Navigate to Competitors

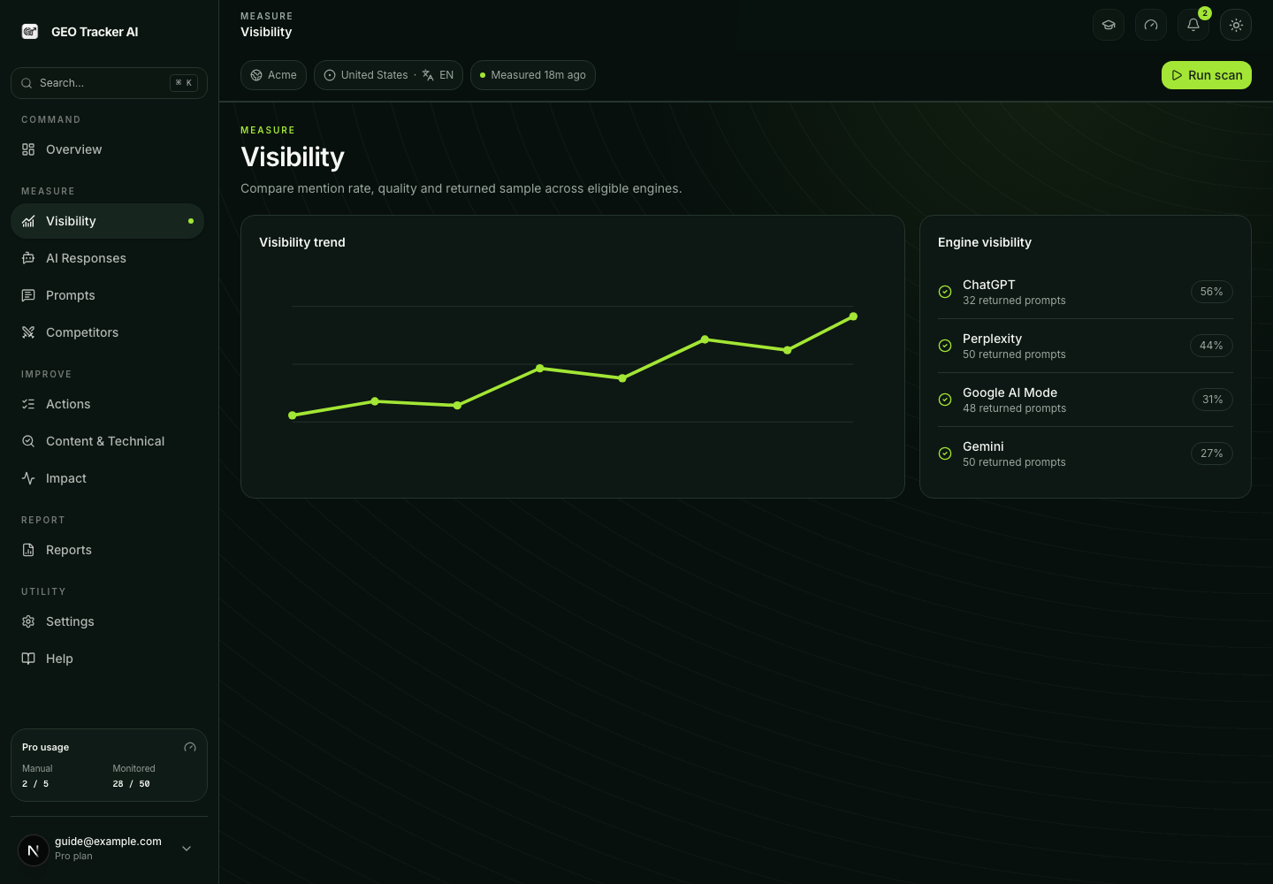[107, 332]
